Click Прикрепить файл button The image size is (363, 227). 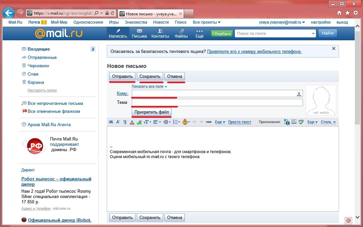click(151, 112)
